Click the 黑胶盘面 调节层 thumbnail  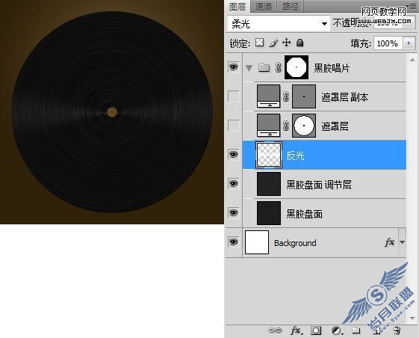[269, 184]
